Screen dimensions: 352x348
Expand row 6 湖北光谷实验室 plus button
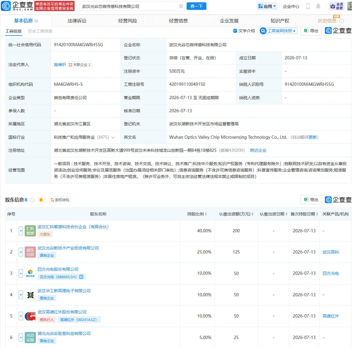click(x=21, y=338)
